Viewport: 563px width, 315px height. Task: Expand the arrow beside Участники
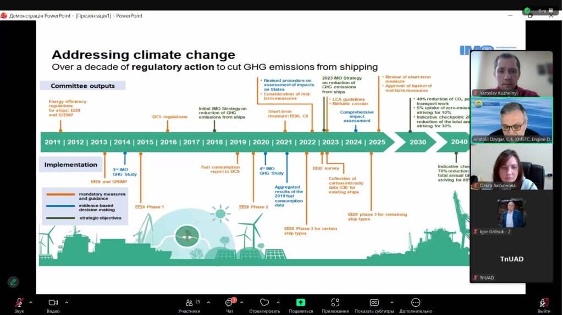point(207,302)
